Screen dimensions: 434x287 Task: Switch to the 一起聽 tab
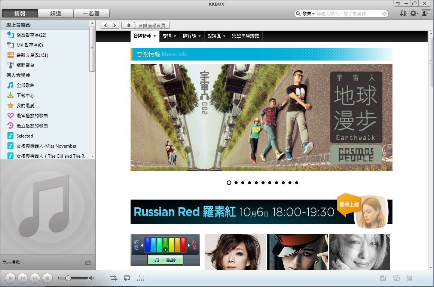pos(91,13)
